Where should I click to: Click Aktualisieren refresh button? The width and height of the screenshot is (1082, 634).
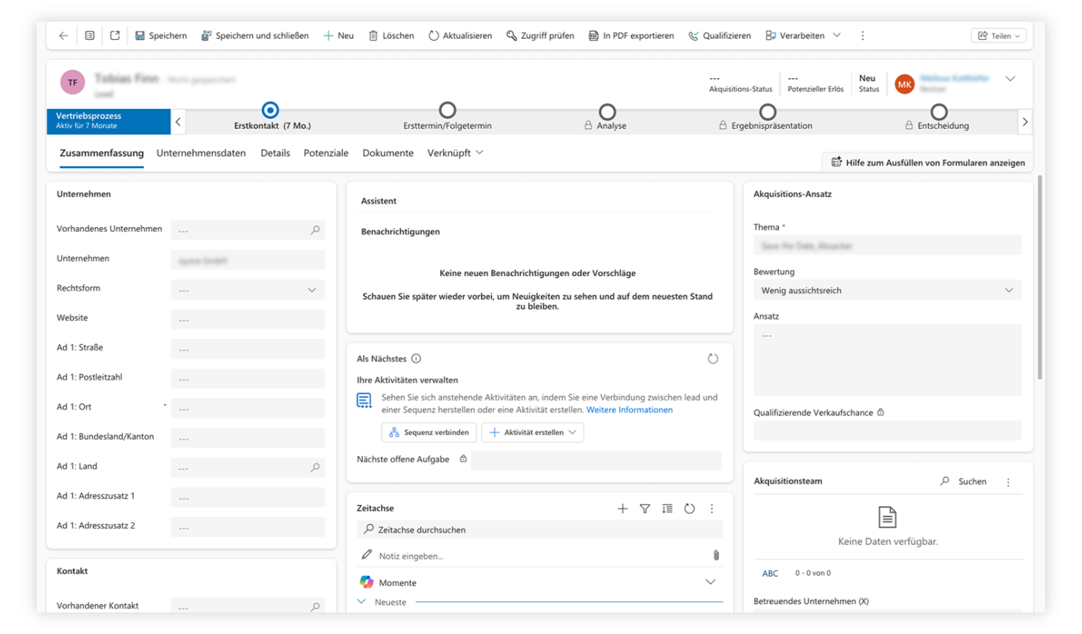pos(460,35)
